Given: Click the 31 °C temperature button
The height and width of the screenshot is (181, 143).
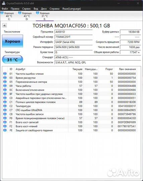Looking at the screenshot, I should [x=12, y=60].
